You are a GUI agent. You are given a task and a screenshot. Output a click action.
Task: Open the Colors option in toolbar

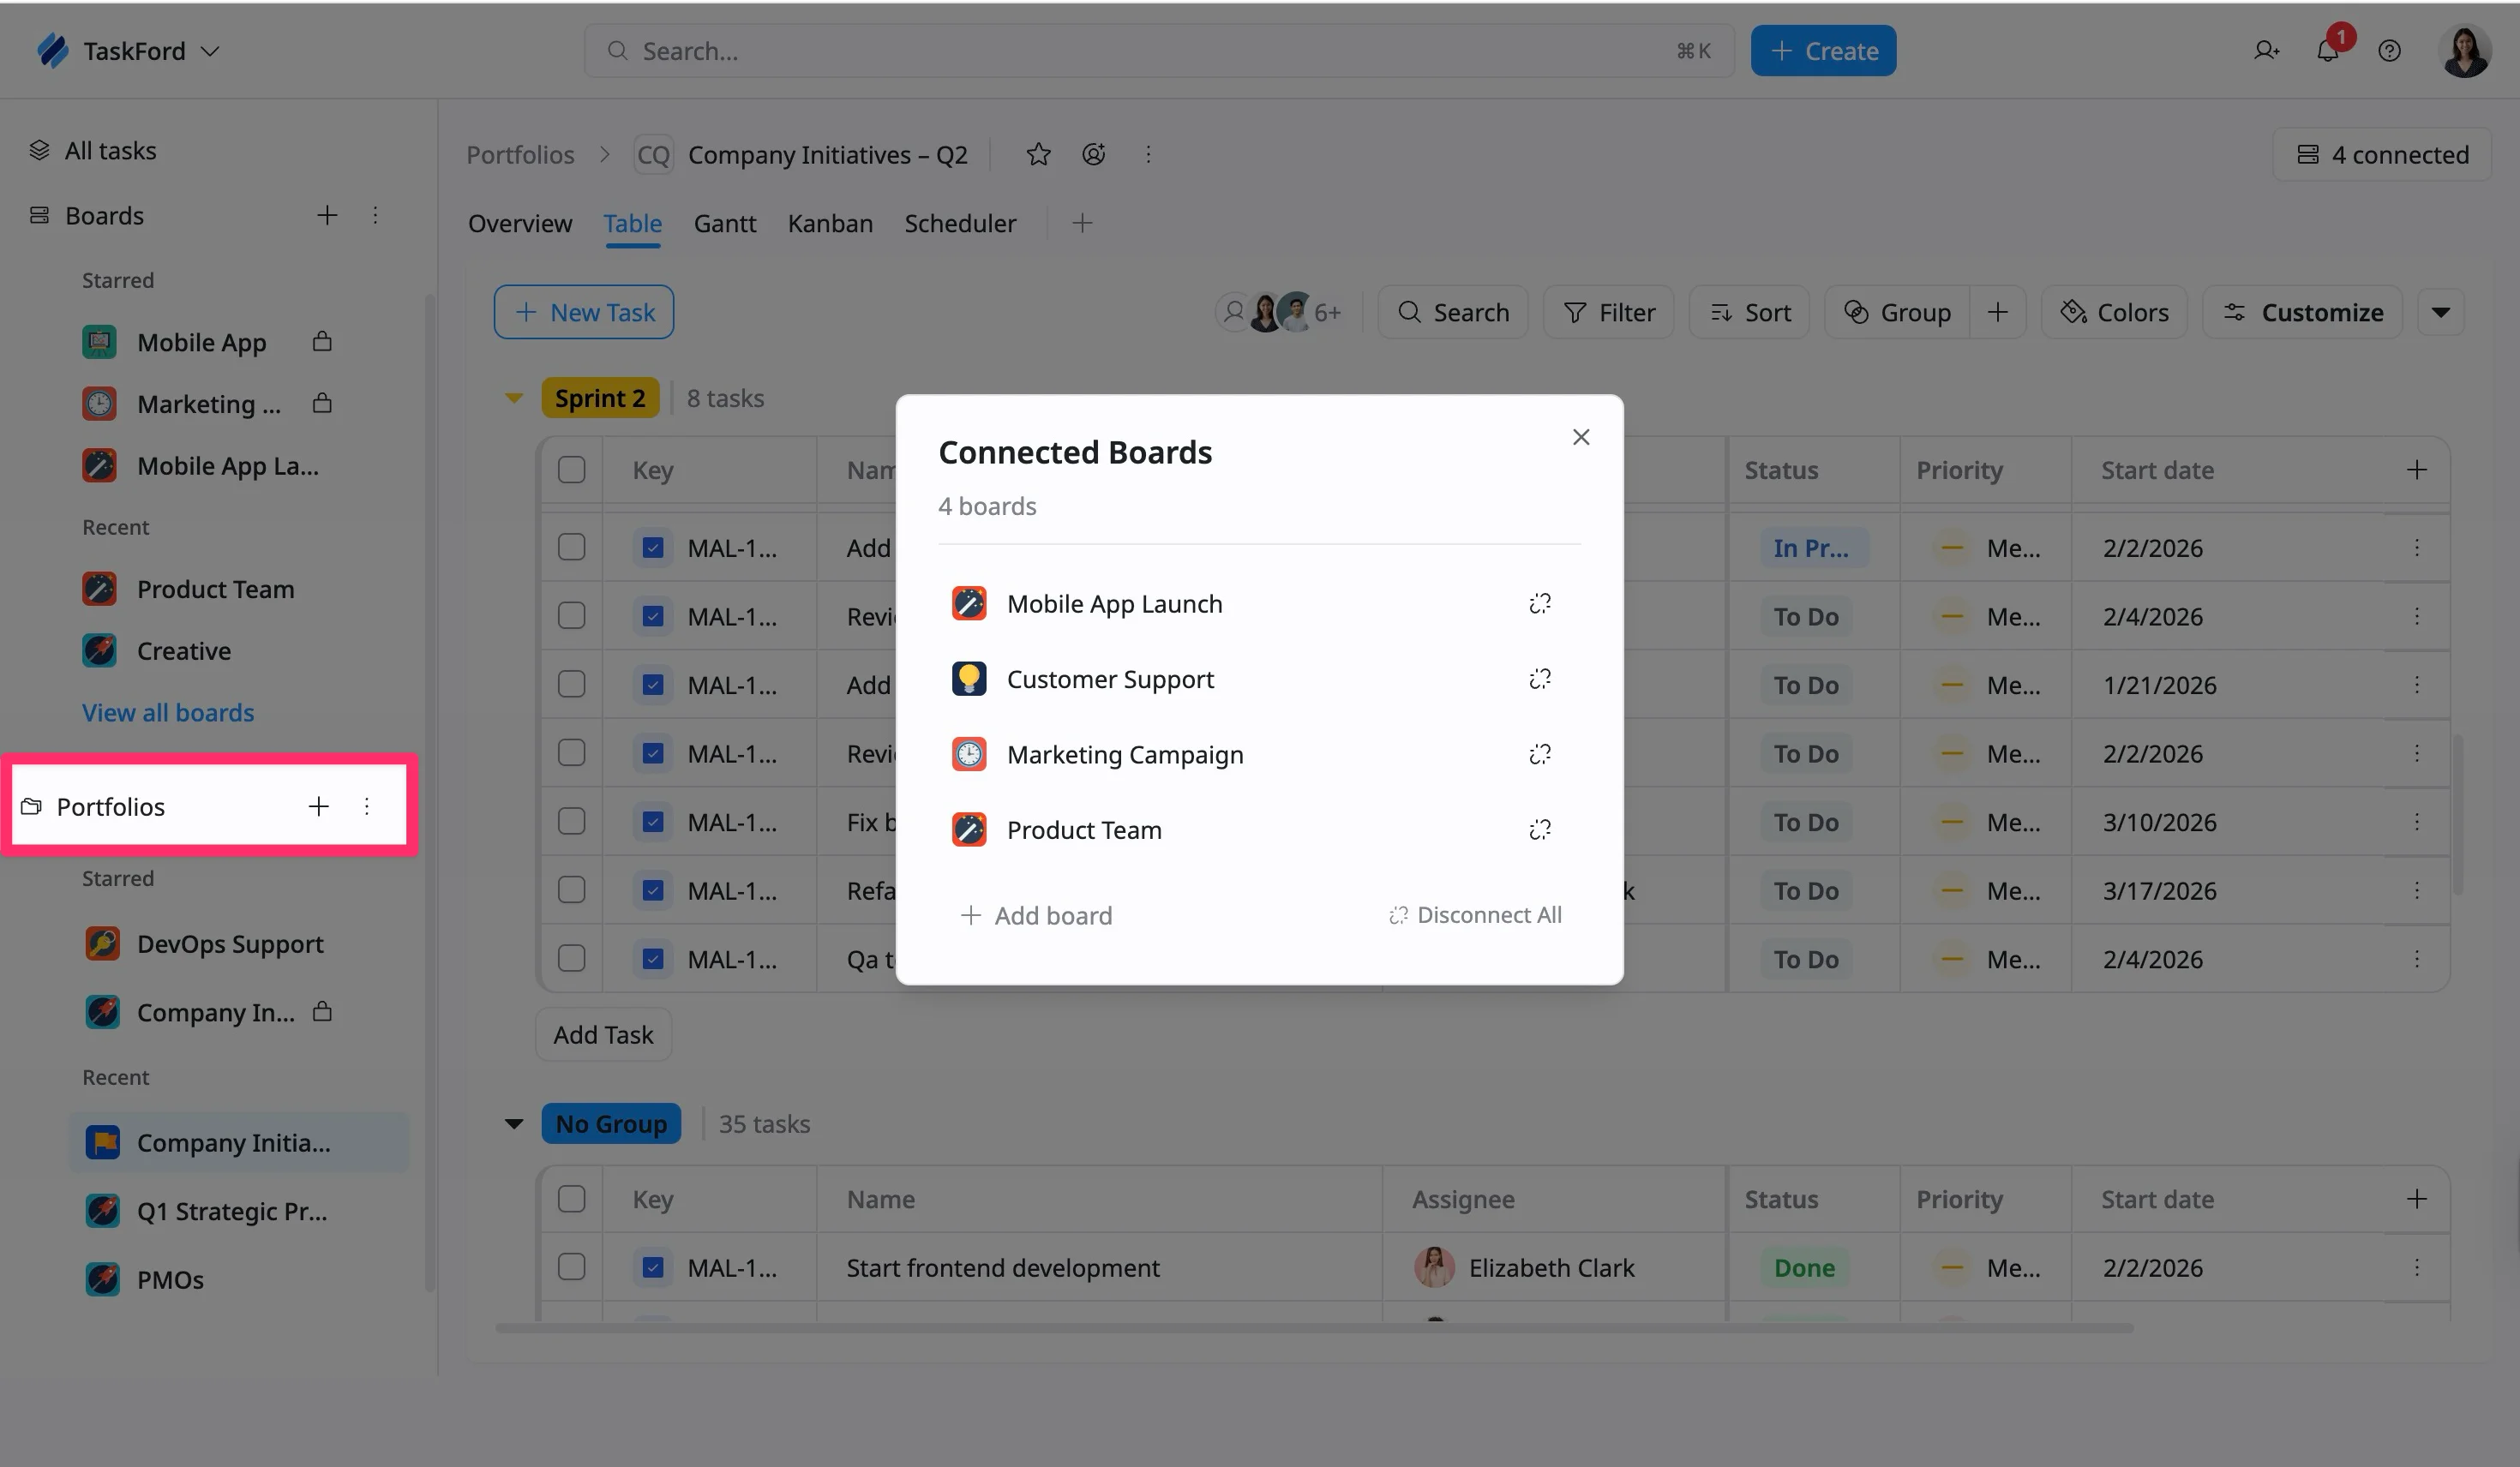coord(2114,312)
